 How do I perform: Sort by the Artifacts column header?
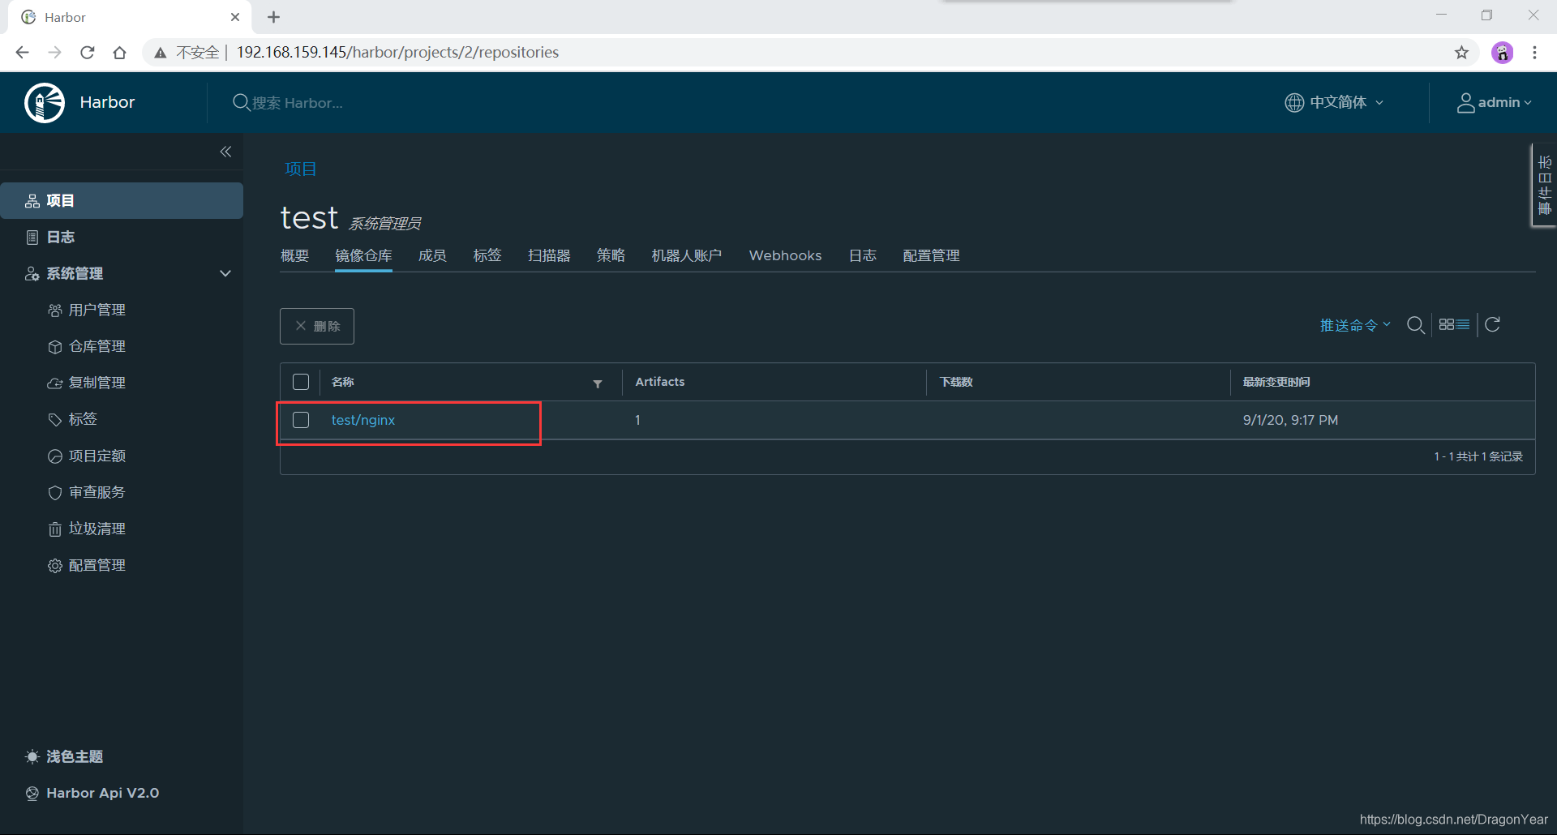[x=660, y=382]
